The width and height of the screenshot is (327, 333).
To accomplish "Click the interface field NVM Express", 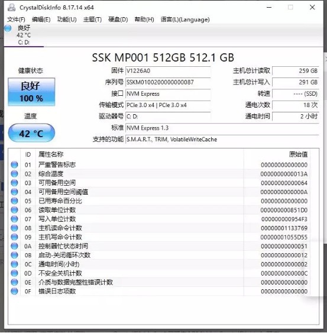I will click(168, 93).
